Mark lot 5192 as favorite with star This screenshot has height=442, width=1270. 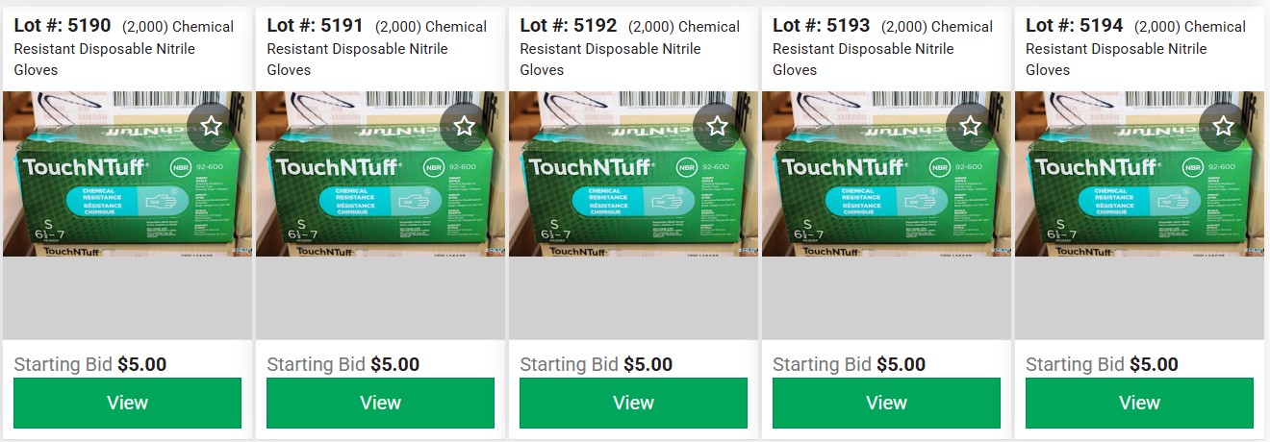pyautogui.click(x=718, y=126)
